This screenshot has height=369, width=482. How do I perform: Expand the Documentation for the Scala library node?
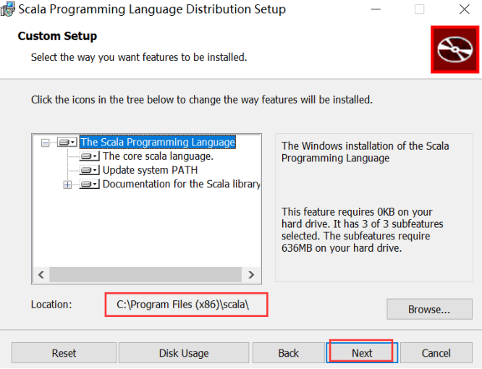click(67, 184)
